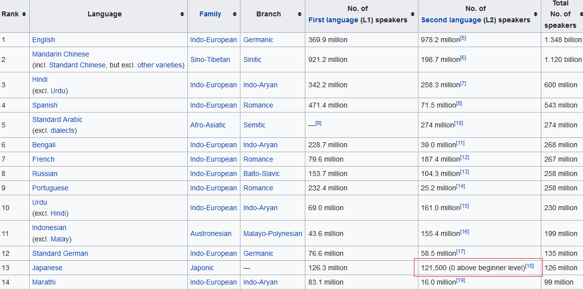This screenshot has width=583, height=290.
Task: Follow the Japonic family link
Action: click(202, 268)
